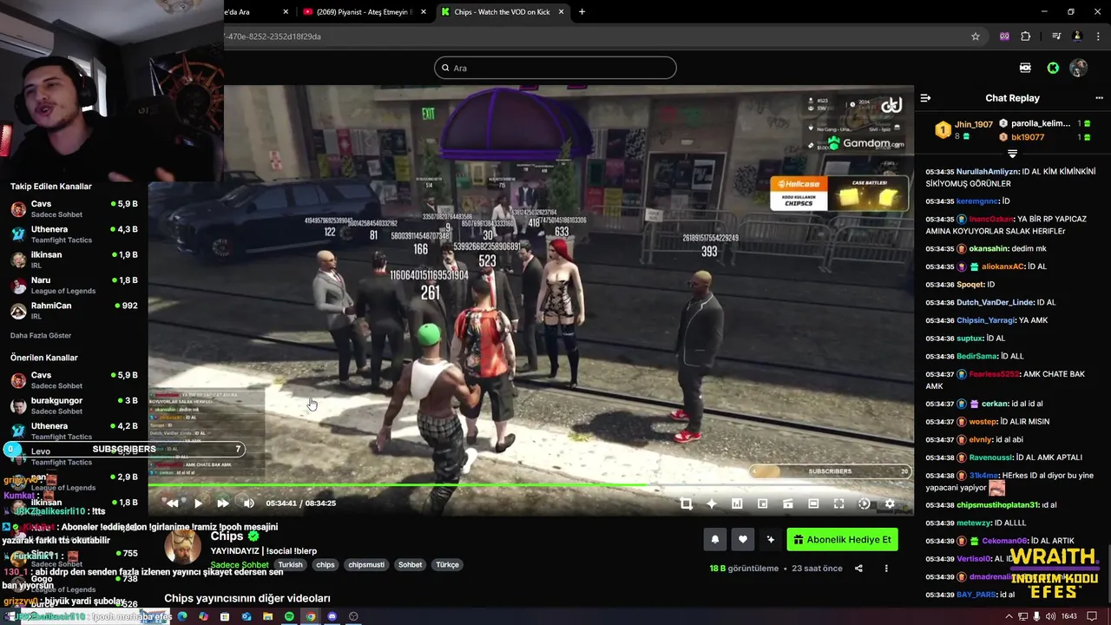Screen dimensions: 1111x625
Task: Click Dutch_VanDer_Linde username in chat
Action: click(995, 302)
